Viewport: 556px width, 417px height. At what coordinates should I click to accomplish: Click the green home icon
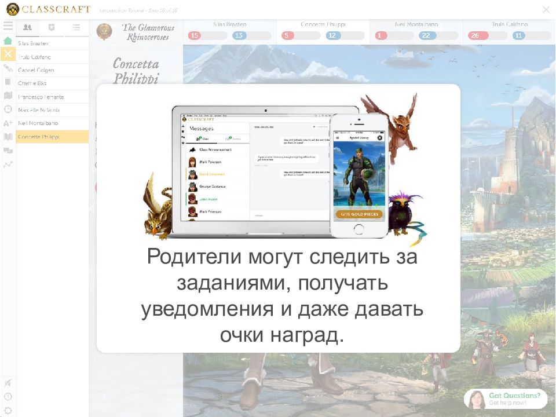coord(8,41)
